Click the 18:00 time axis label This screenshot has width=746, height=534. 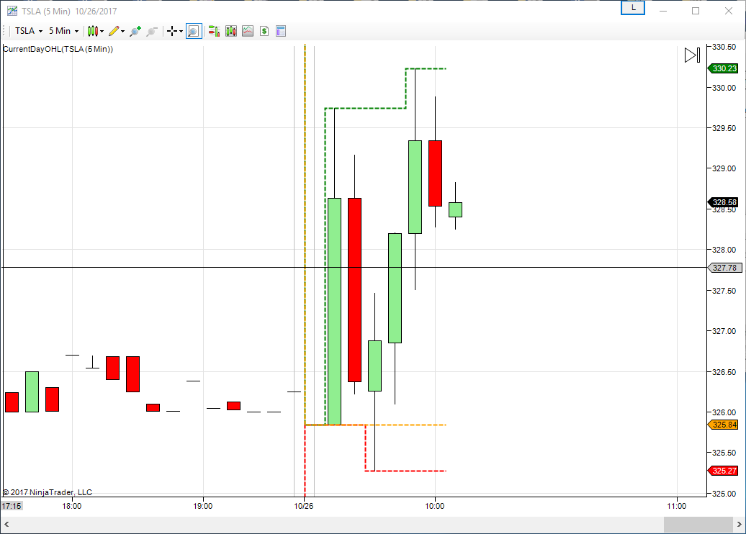coord(72,506)
